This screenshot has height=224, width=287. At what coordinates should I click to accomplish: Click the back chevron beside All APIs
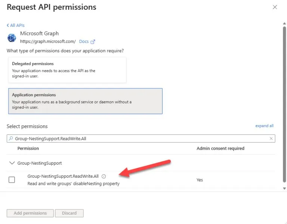coord(8,25)
